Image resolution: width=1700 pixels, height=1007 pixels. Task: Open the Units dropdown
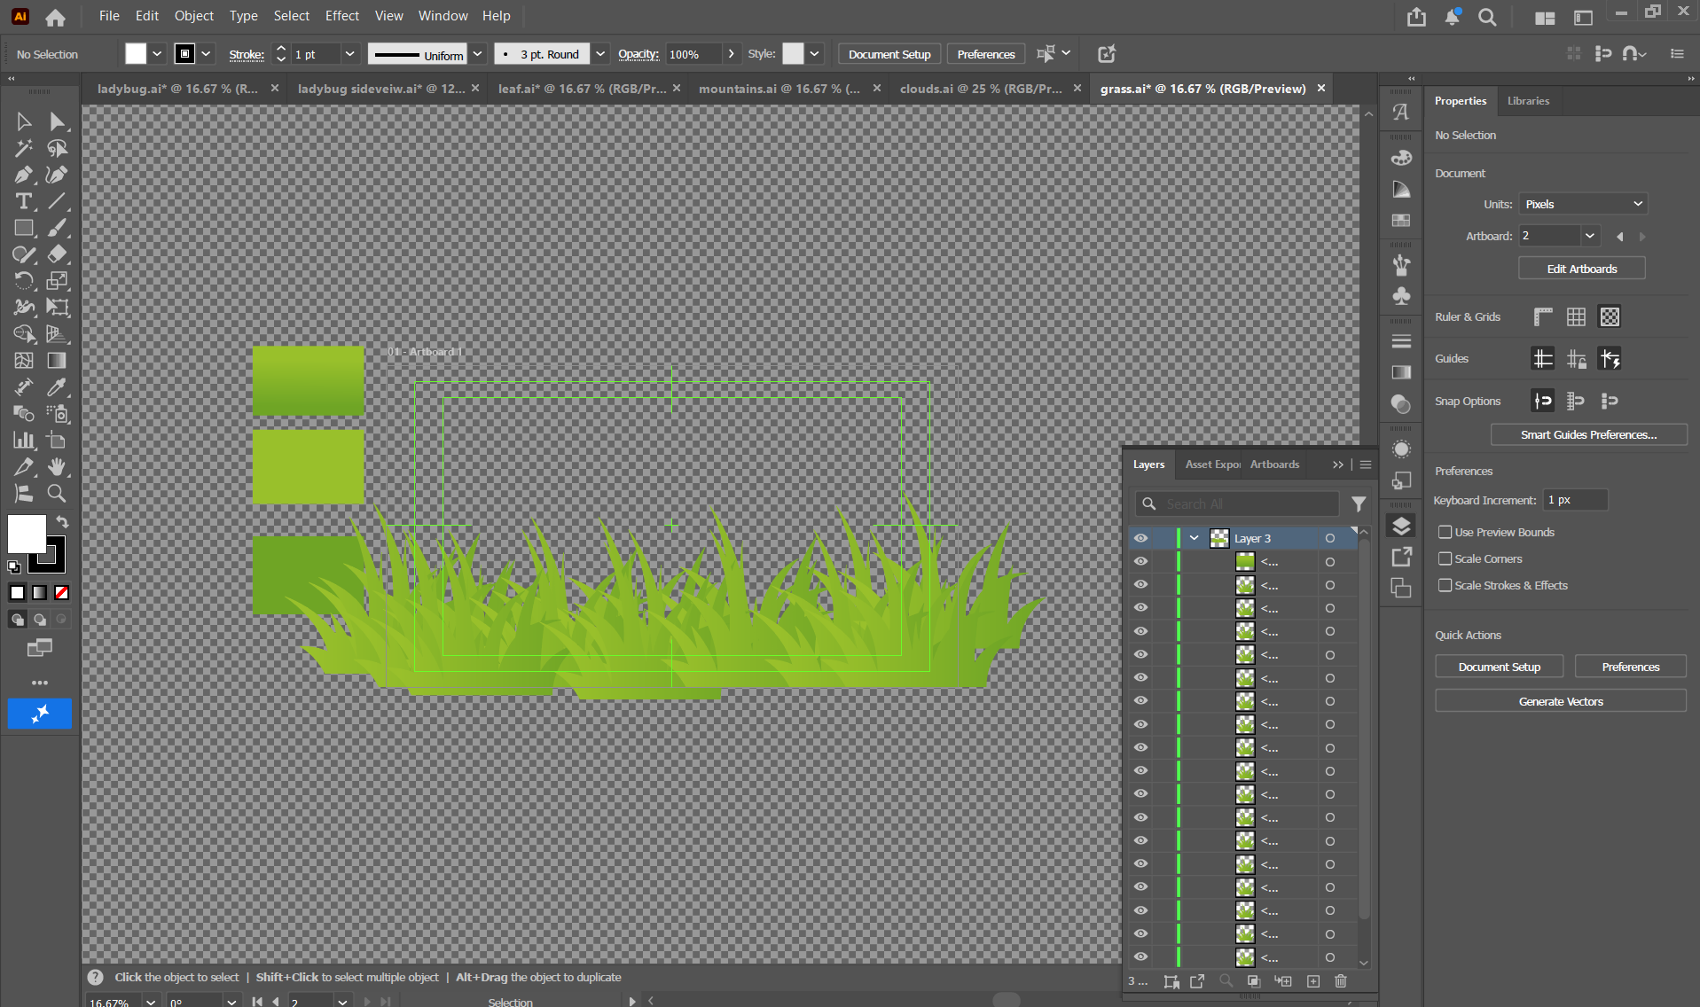1583,204
